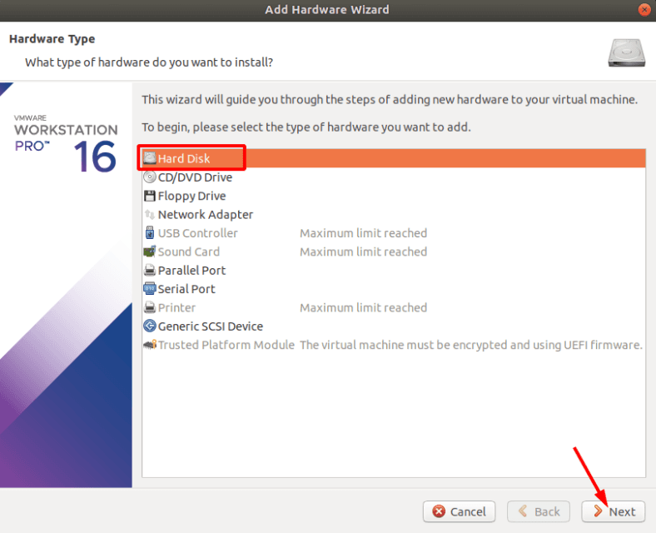Select CD/DVD Drive from list

tap(394, 177)
